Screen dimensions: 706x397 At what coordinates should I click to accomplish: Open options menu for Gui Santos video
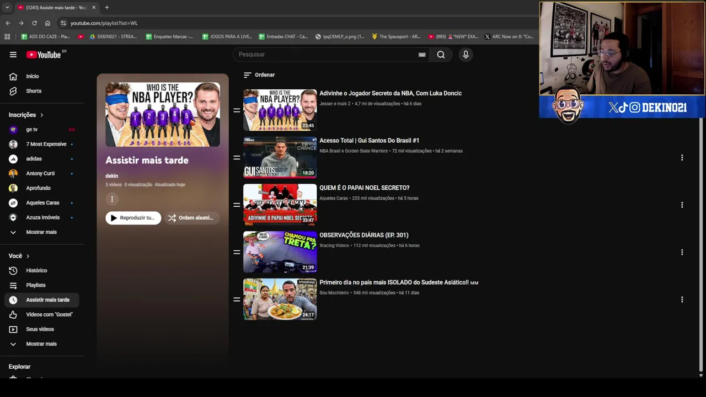click(x=682, y=158)
